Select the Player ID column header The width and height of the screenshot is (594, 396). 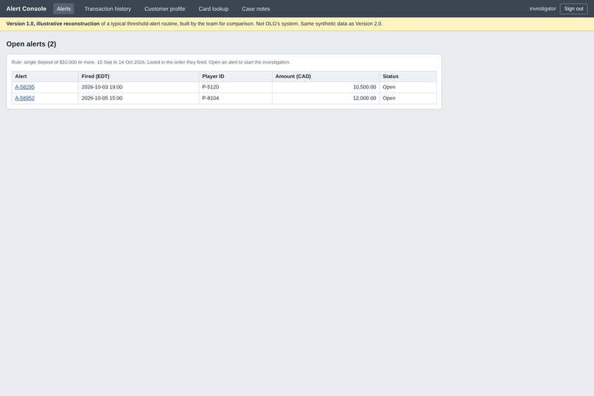click(235, 76)
